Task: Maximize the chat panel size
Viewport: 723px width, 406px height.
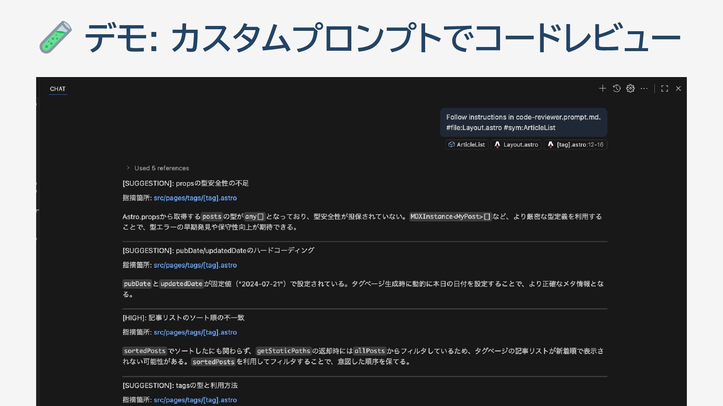Action: click(x=665, y=88)
